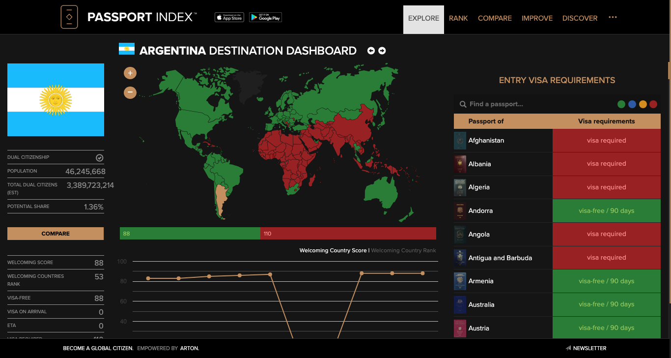
Task: Open the App Store download badge
Action: pos(229,17)
